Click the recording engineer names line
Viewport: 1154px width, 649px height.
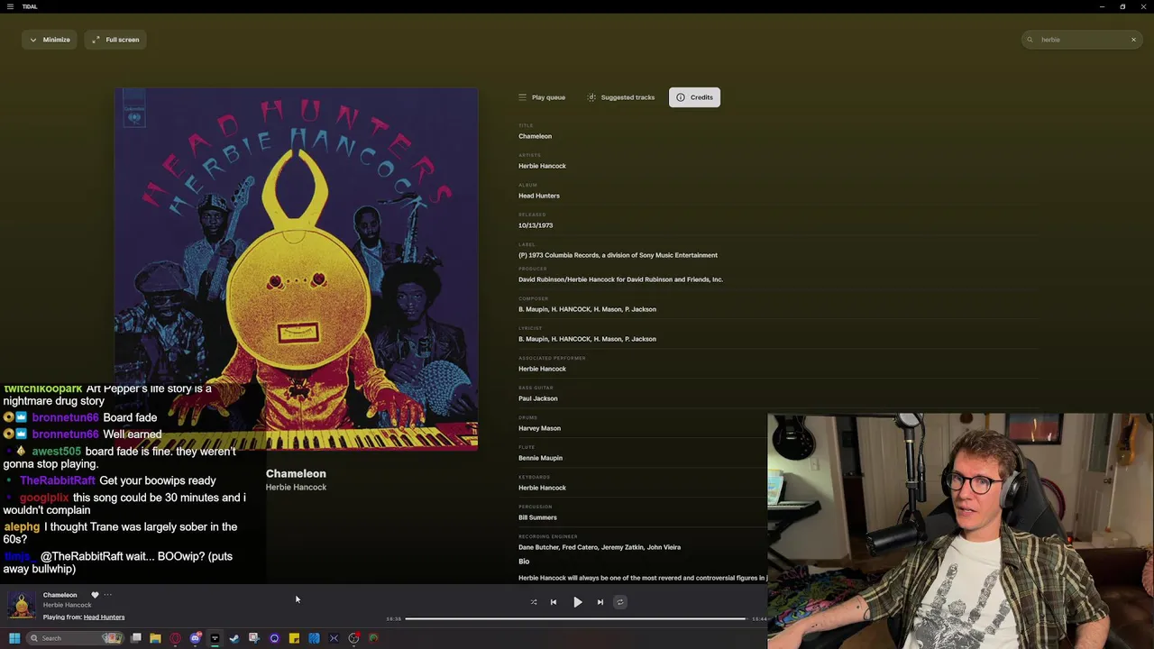coord(600,547)
